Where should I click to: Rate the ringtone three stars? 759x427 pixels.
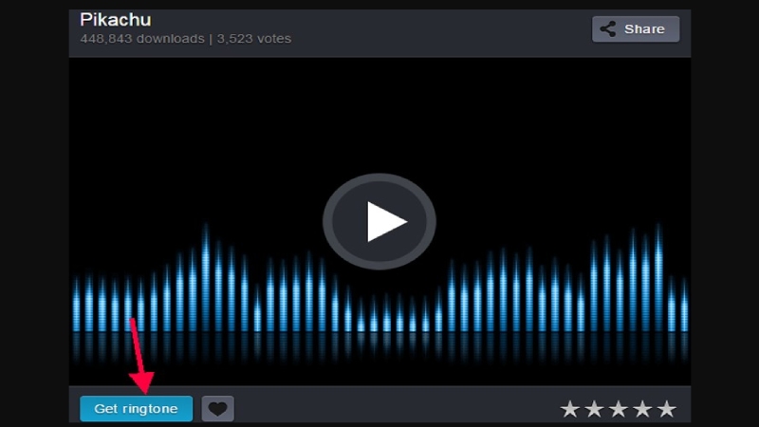(619, 409)
